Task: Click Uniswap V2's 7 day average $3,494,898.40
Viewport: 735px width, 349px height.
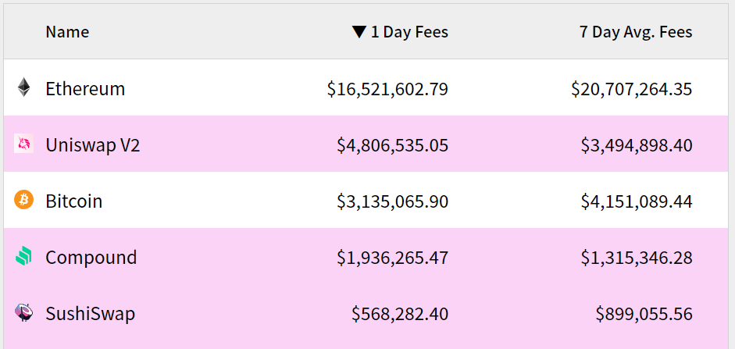Action: pyautogui.click(x=637, y=145)
